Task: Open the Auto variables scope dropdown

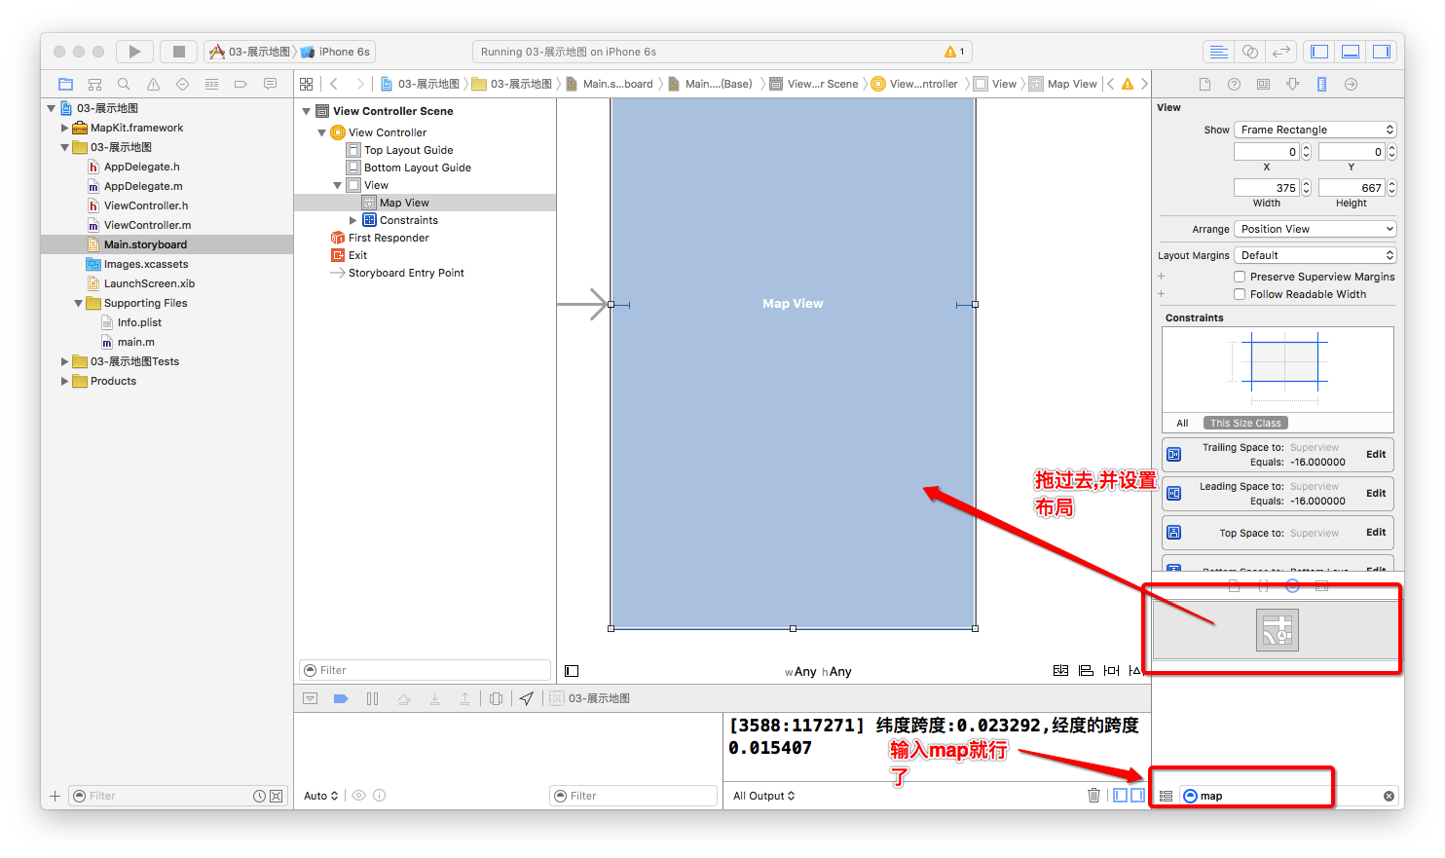Action: coord(320,796)
